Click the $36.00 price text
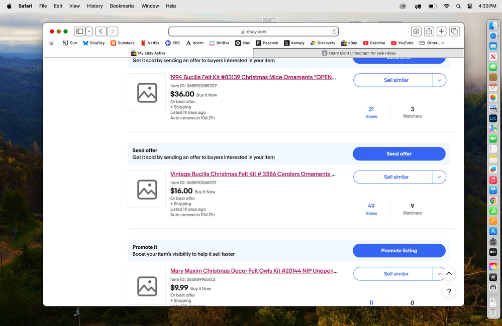 [182, 94]
